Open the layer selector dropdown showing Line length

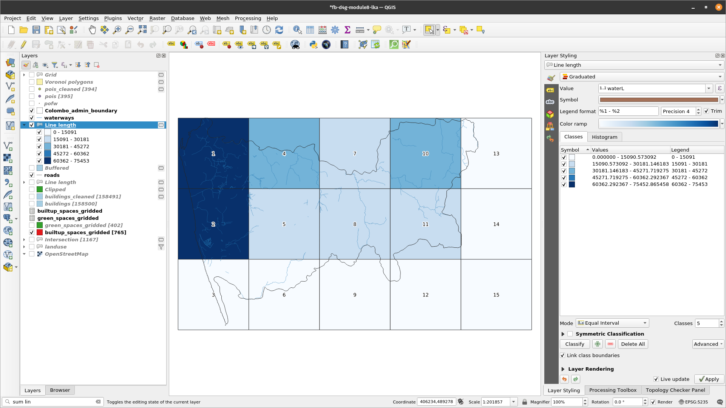pyautogui.click(x=634, y=65)
